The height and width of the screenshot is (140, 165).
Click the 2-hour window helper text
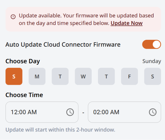(60, 129)
